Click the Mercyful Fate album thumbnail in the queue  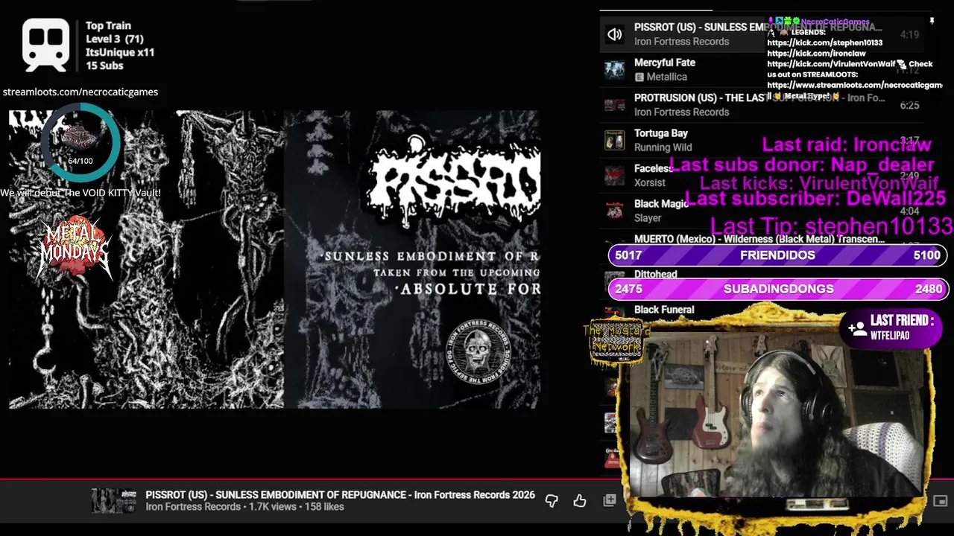tap(614, 70)
